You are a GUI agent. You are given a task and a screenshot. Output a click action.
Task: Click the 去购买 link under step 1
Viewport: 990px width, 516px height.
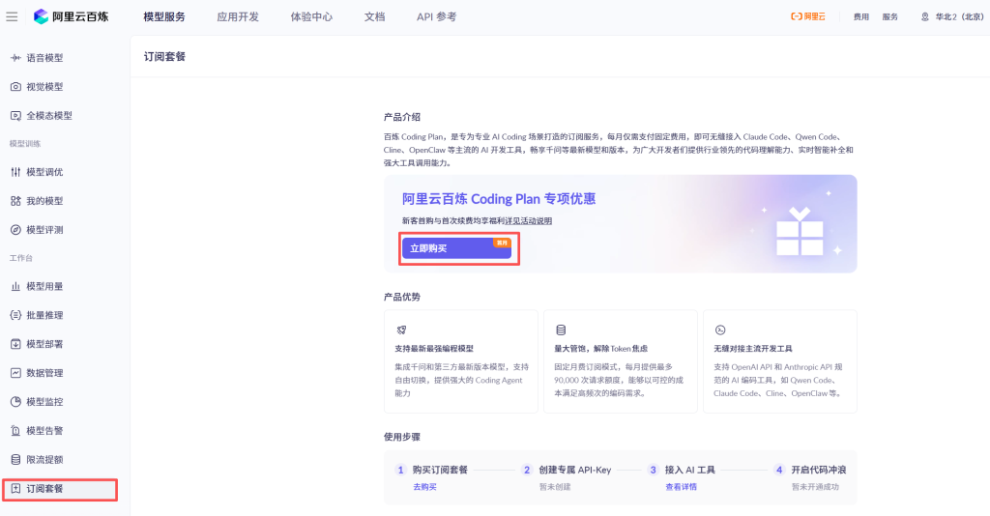(x=424, y=487)
